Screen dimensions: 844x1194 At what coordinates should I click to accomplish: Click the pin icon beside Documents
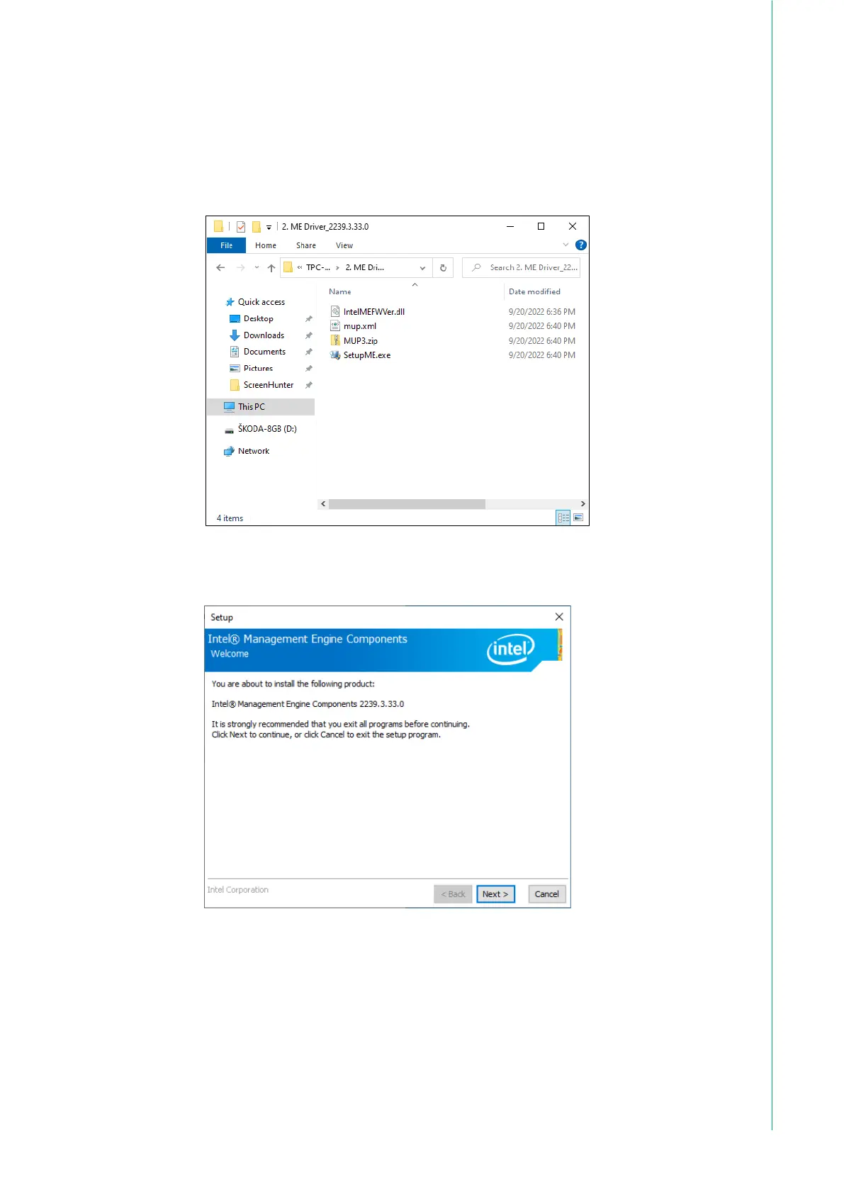[x=308, y=352]
